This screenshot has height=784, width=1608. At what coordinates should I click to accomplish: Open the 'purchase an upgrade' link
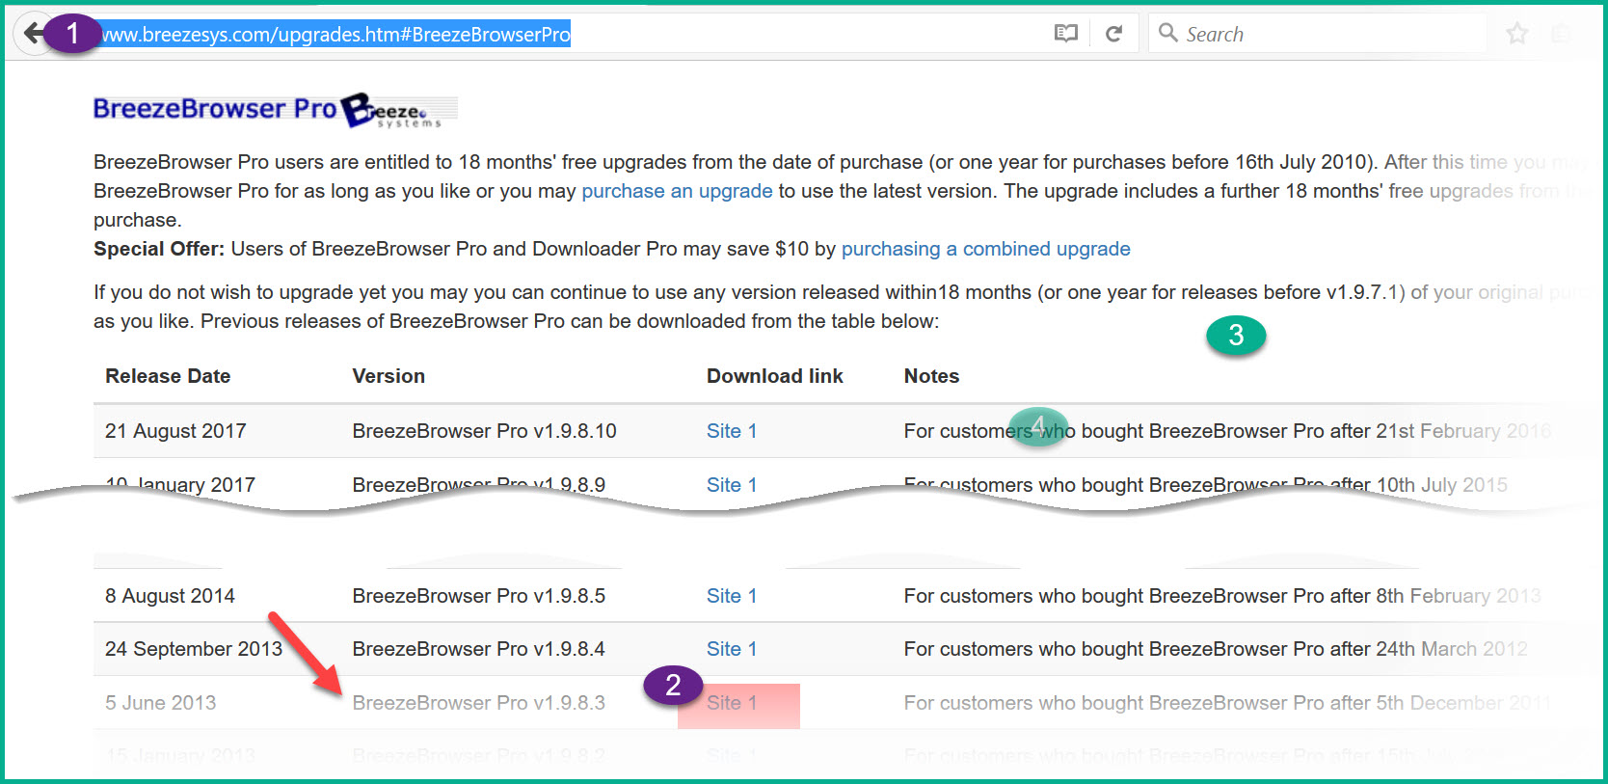[x=677, y=191]
